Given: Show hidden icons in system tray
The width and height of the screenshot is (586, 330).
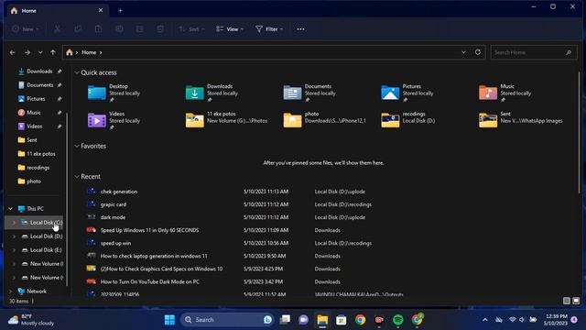Looking at the screenshot, I should click(x=485, y=320).
